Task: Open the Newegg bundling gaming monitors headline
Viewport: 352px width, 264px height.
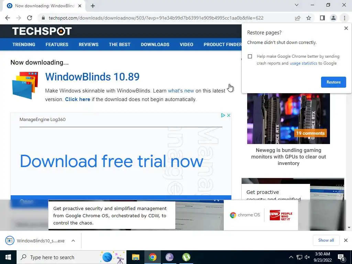Action: [x=288, y=157]
